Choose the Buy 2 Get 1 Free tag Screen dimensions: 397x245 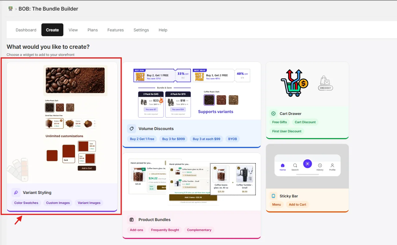click(142, 139)
